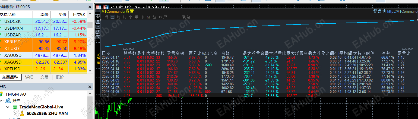The image size is (418, 119).
Task: Switch to the 综 summary tab
Action: pyautogui.click(x=107, y=17)
